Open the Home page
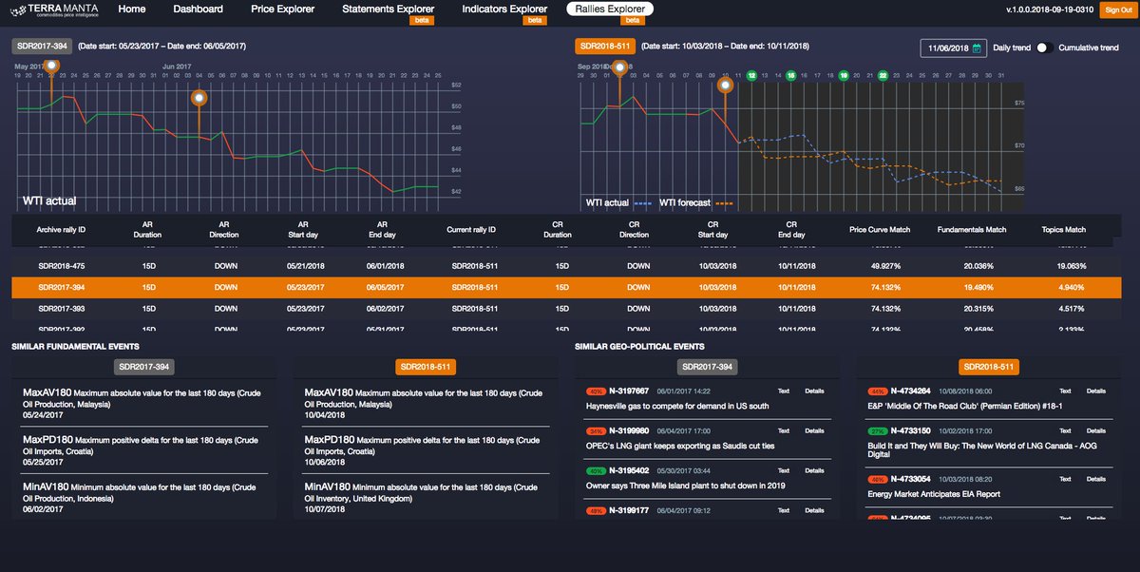 click(132, 10)
